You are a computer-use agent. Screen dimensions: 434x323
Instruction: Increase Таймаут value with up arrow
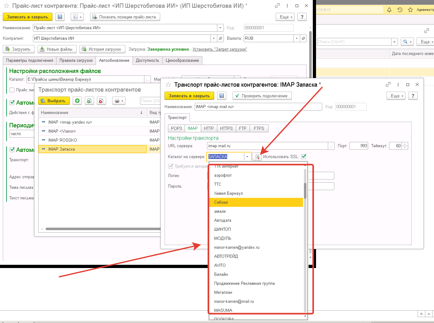tap(405, 144)
